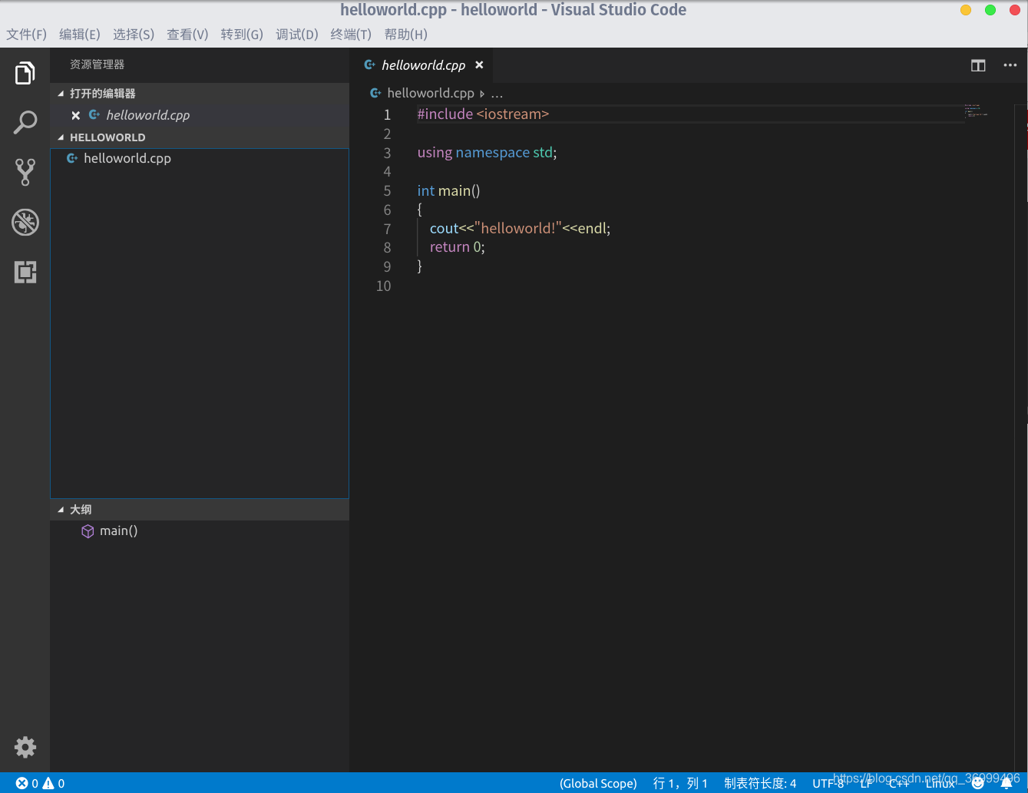
Task: Click the using namespace std; line
Action: [x=487, y=152]
